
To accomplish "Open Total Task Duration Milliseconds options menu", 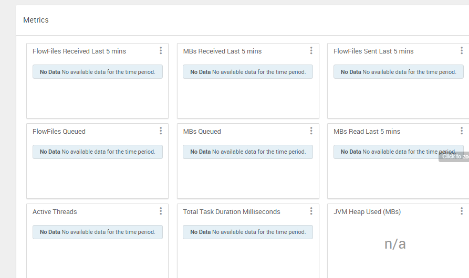I will (x=311, y=211).
